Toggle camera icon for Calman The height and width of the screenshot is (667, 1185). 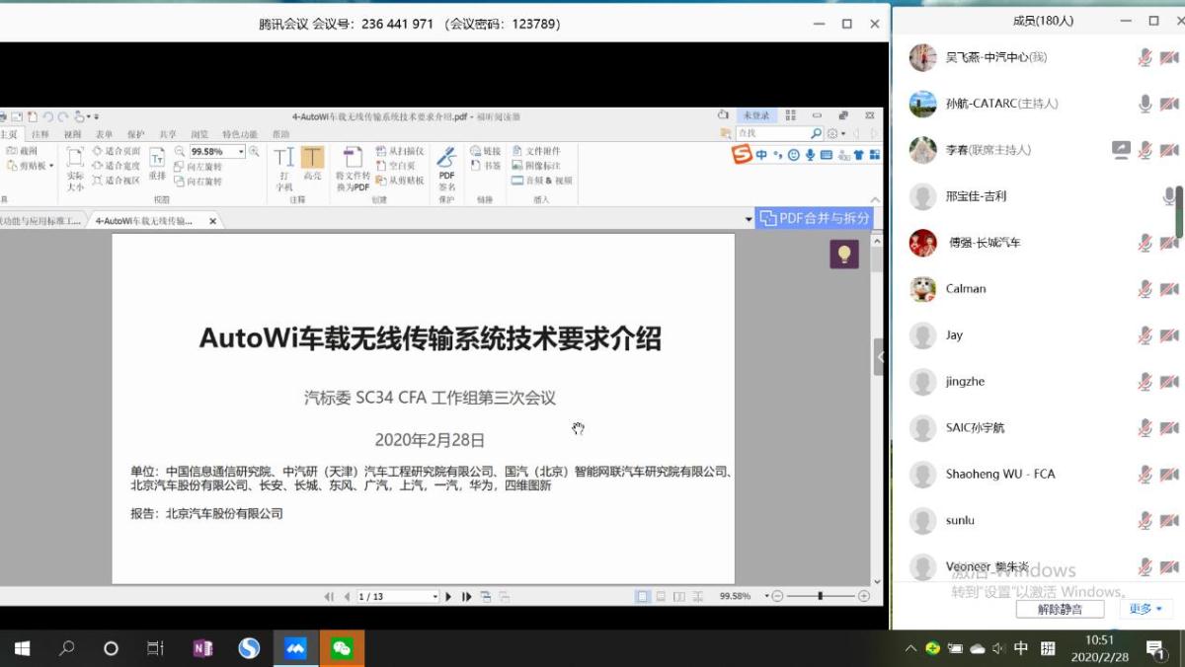pos(1169,289)
